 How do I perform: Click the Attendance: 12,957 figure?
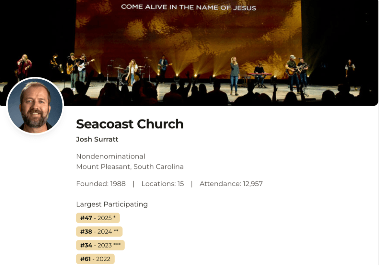(x=231, y=184)
